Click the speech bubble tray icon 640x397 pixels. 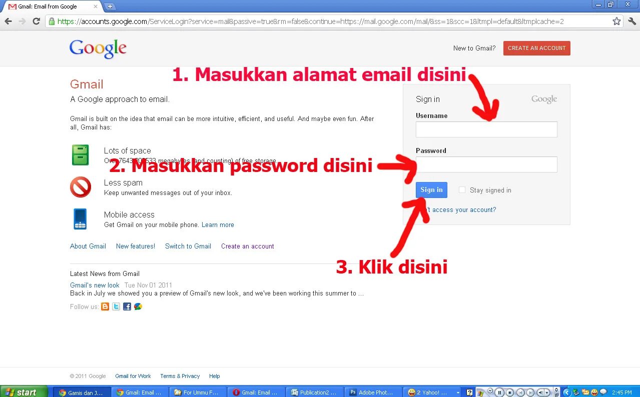[603, 391]
